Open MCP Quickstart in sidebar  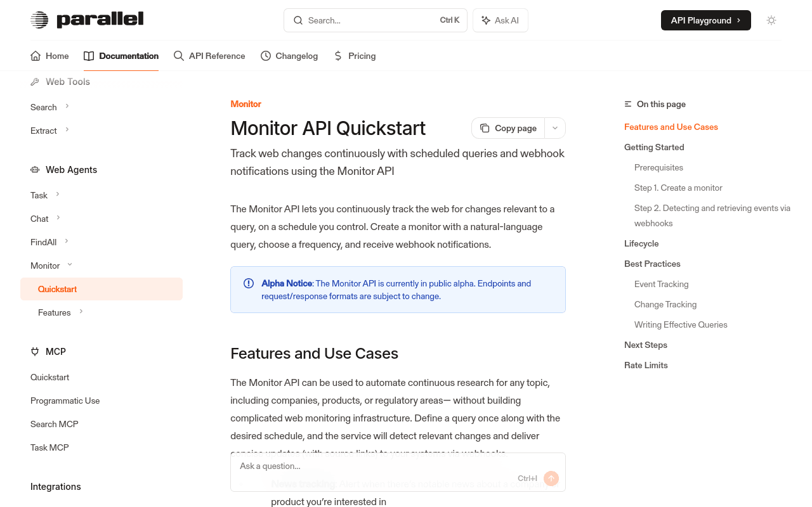pyautogui.click(x=50, y=377)
